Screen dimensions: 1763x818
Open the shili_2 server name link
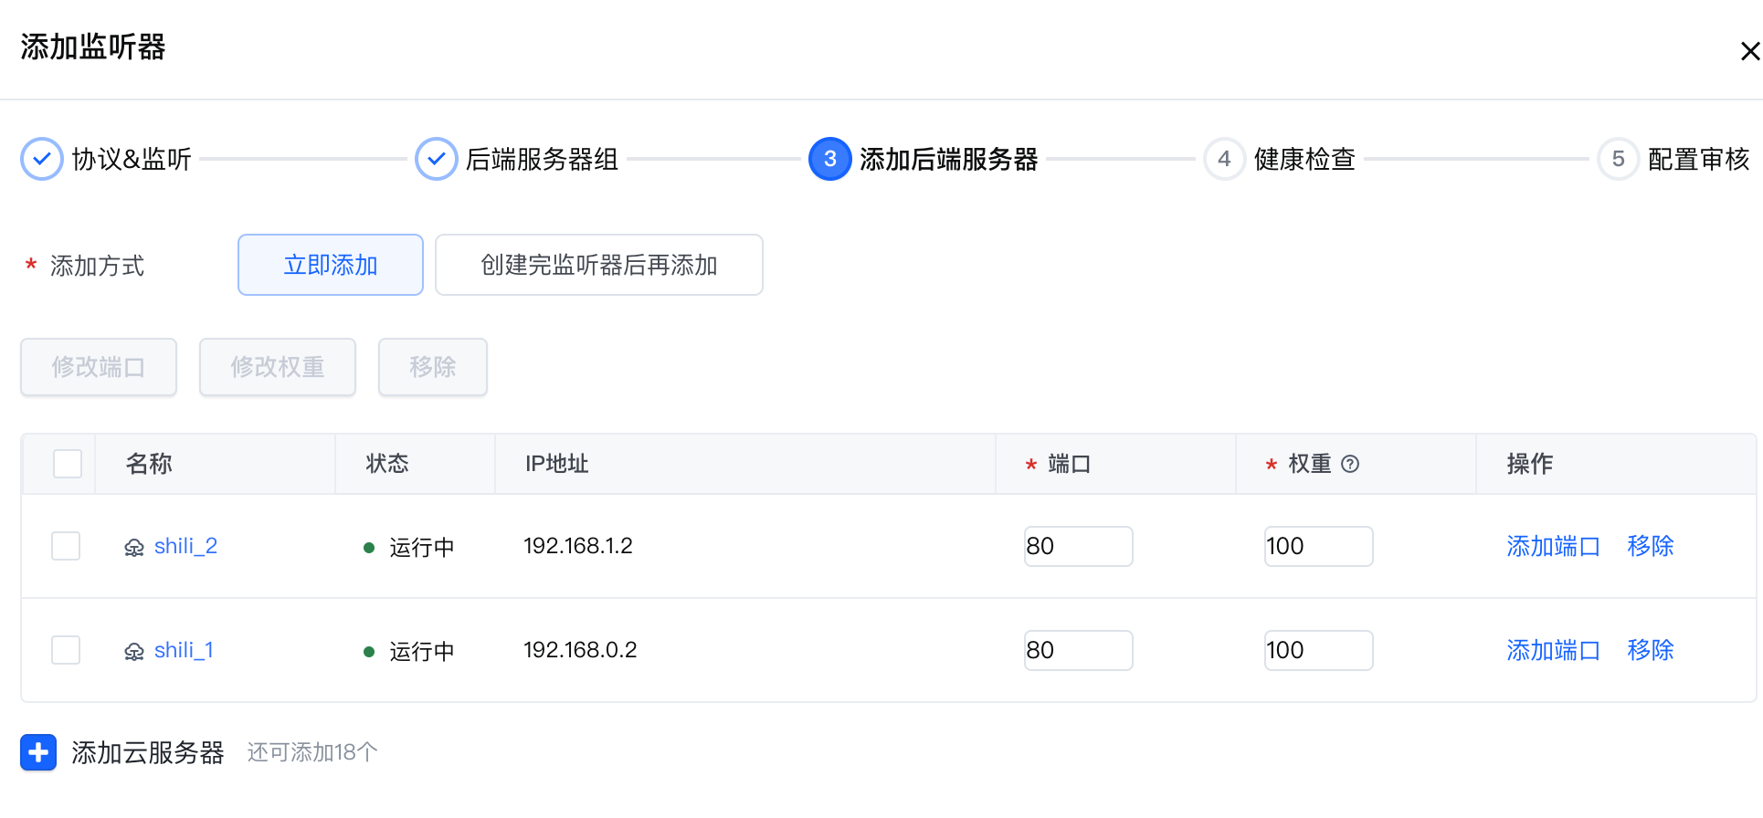click(x=185, y=546)
